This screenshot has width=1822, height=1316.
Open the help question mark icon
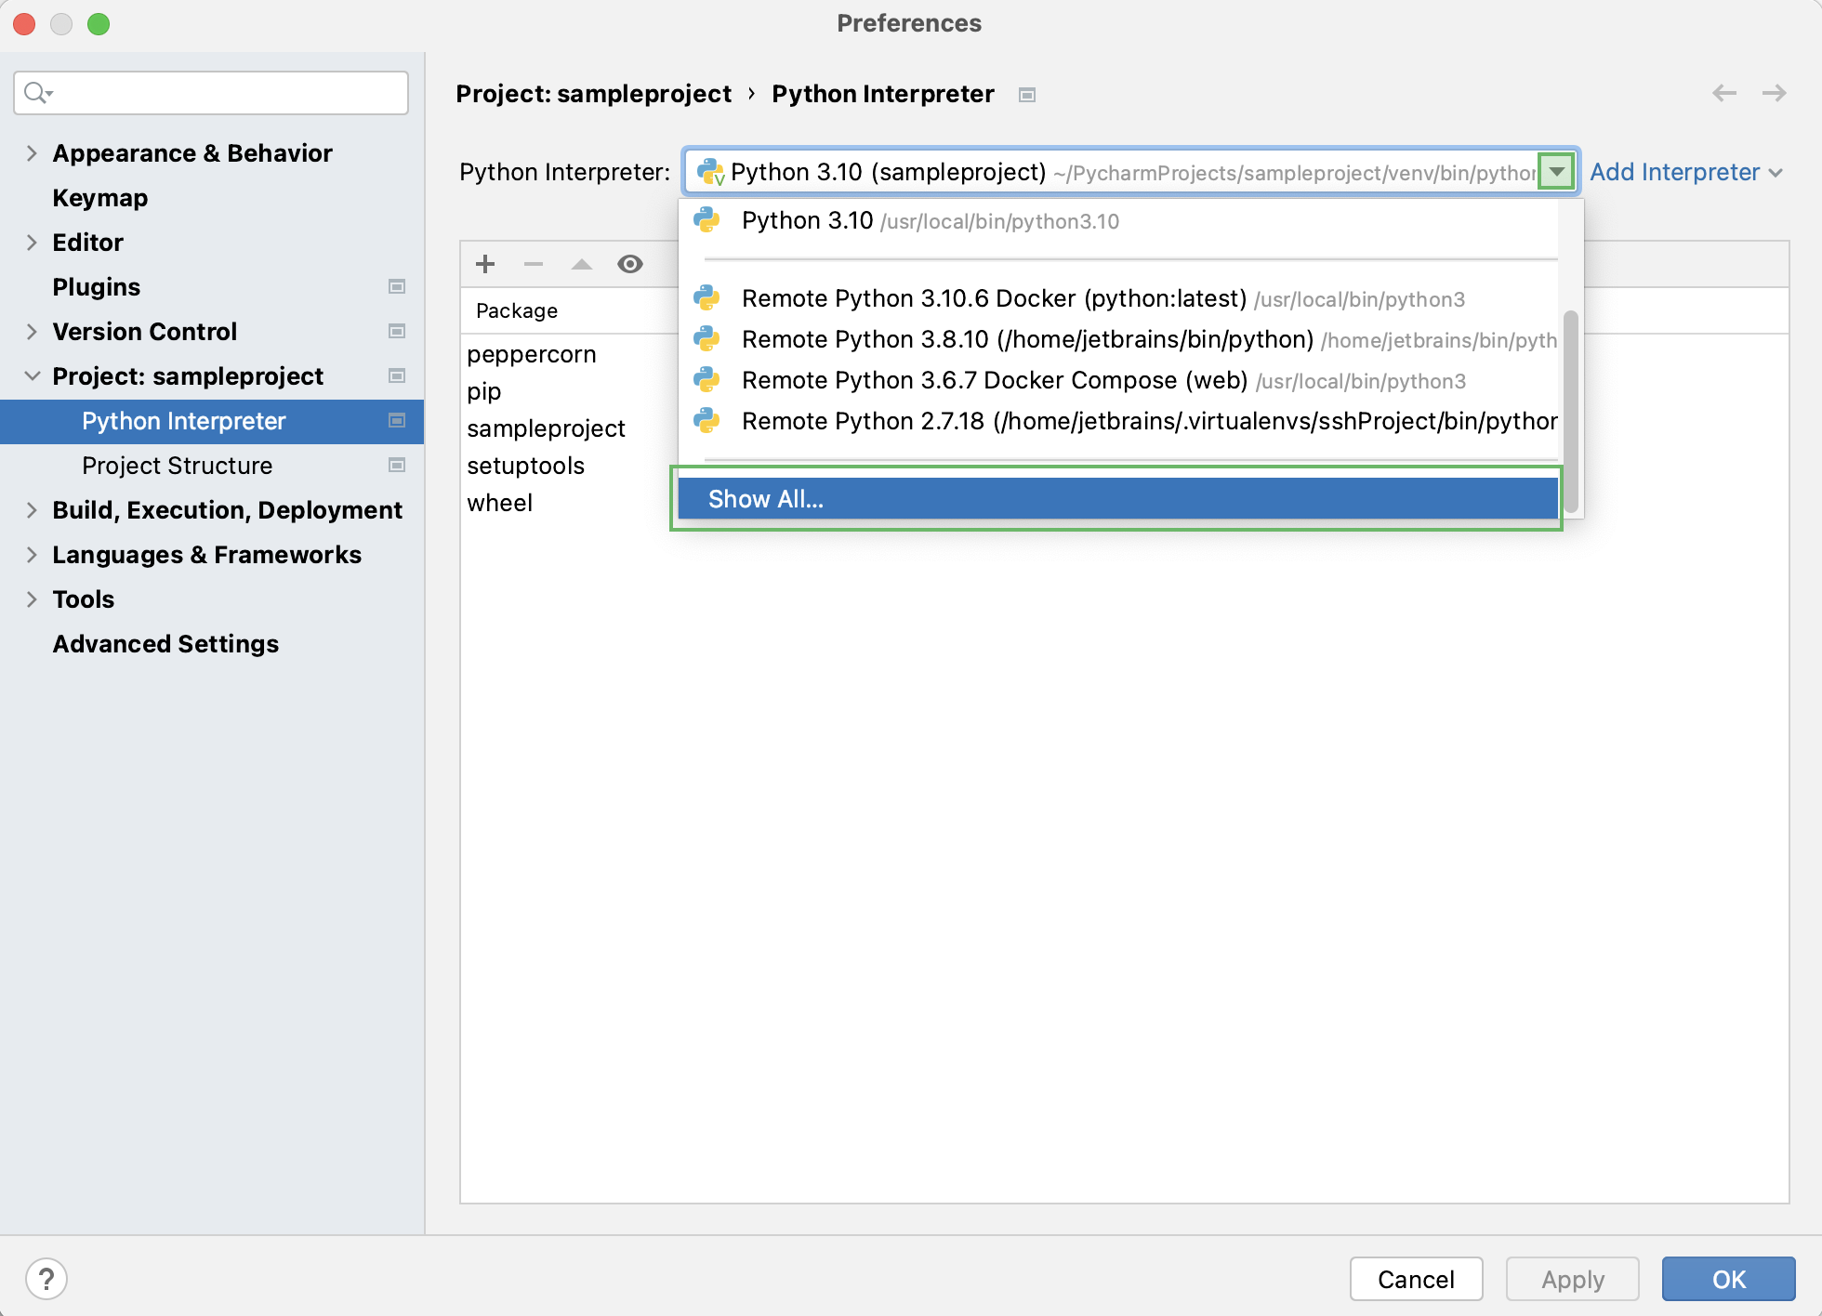46,1278
